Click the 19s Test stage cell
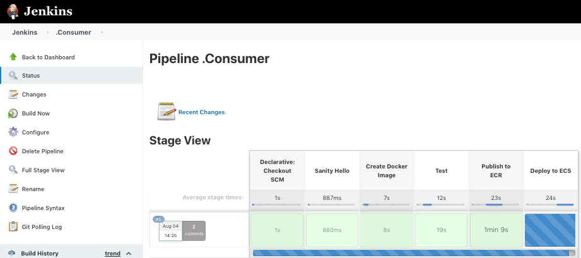The height and width of the screenshot is (258, 581). (x=442, y=230)
